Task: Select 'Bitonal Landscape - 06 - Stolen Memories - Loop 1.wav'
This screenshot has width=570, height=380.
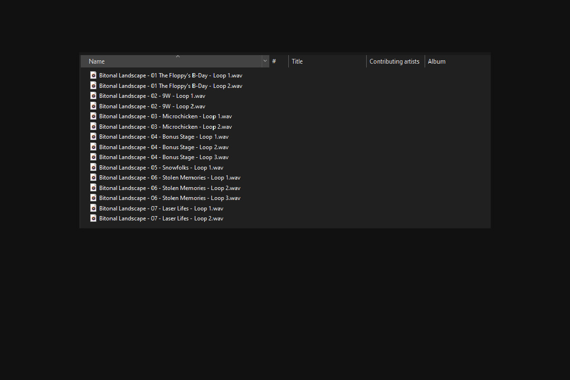Action: 170,178
